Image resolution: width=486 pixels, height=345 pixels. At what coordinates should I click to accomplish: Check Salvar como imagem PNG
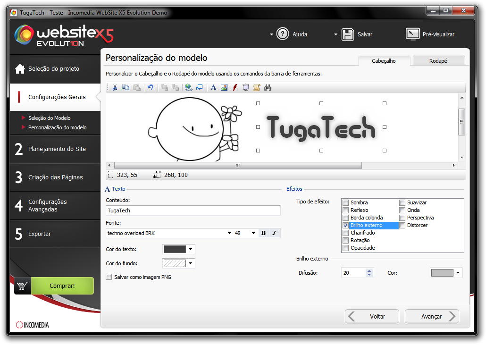click(x=109, y=277)
